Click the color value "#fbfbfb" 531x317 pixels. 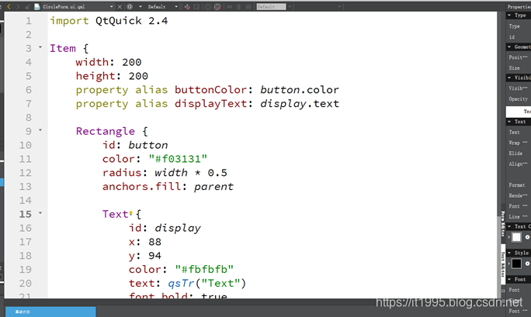coord(204,270)
